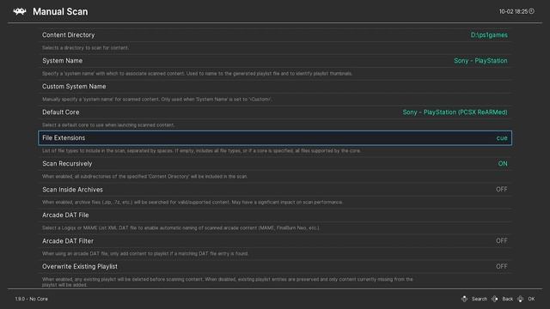Select the Arcade DAT Filter entry
Screen dimensions: 550x309
[x=275, y=240]
